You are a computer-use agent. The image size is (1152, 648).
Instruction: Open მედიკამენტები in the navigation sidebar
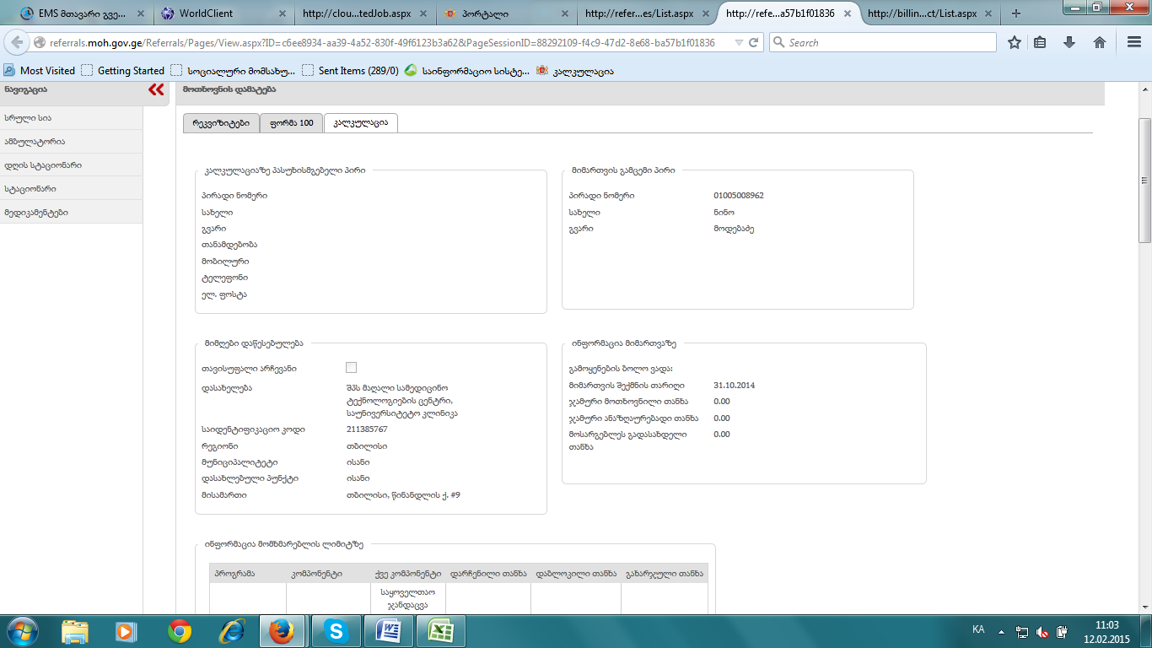click(36, 213)
